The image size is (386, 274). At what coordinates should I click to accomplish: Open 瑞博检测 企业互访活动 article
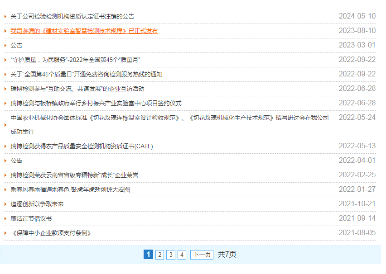pyautogui.click(x=77, y=89)
